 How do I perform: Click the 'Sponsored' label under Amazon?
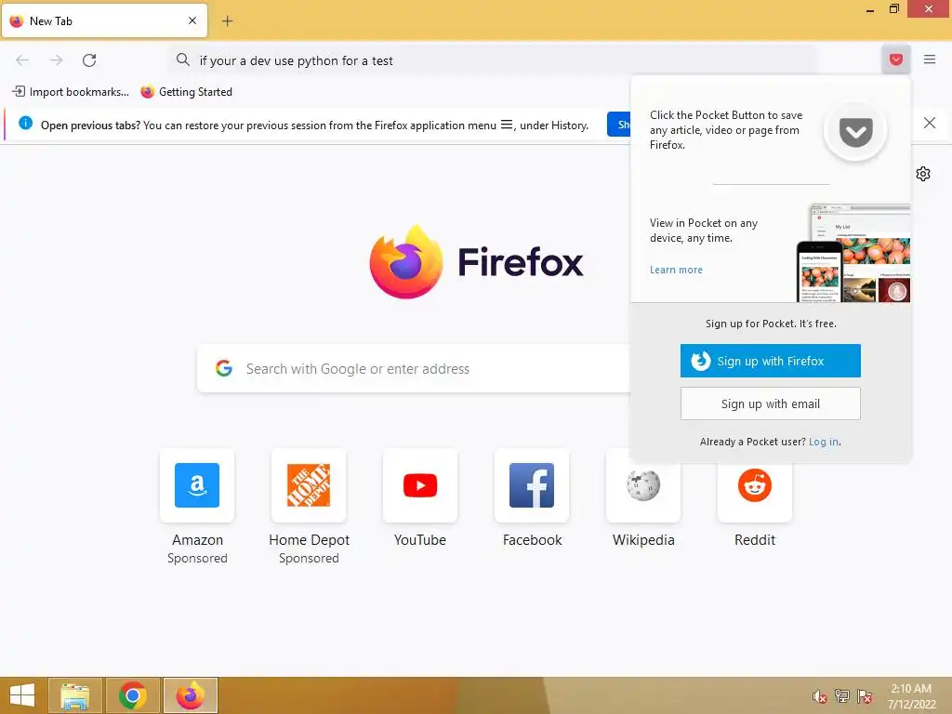pos(197,558)
